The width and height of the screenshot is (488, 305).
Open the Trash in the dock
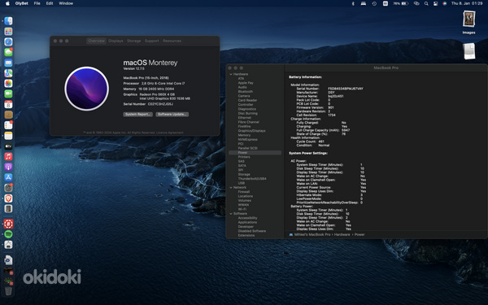8,290
